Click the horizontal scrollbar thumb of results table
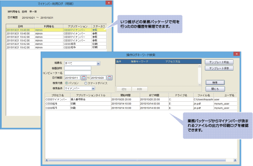 [137, 160]
